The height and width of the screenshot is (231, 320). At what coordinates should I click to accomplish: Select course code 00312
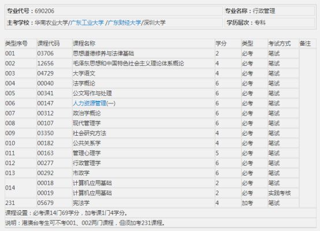45,113
